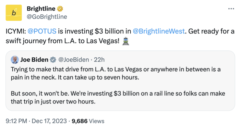The width and height of the screenshot is (240, 128).
Task: Click the Brightline yellow profile avatar
Action: click(14, 13)
